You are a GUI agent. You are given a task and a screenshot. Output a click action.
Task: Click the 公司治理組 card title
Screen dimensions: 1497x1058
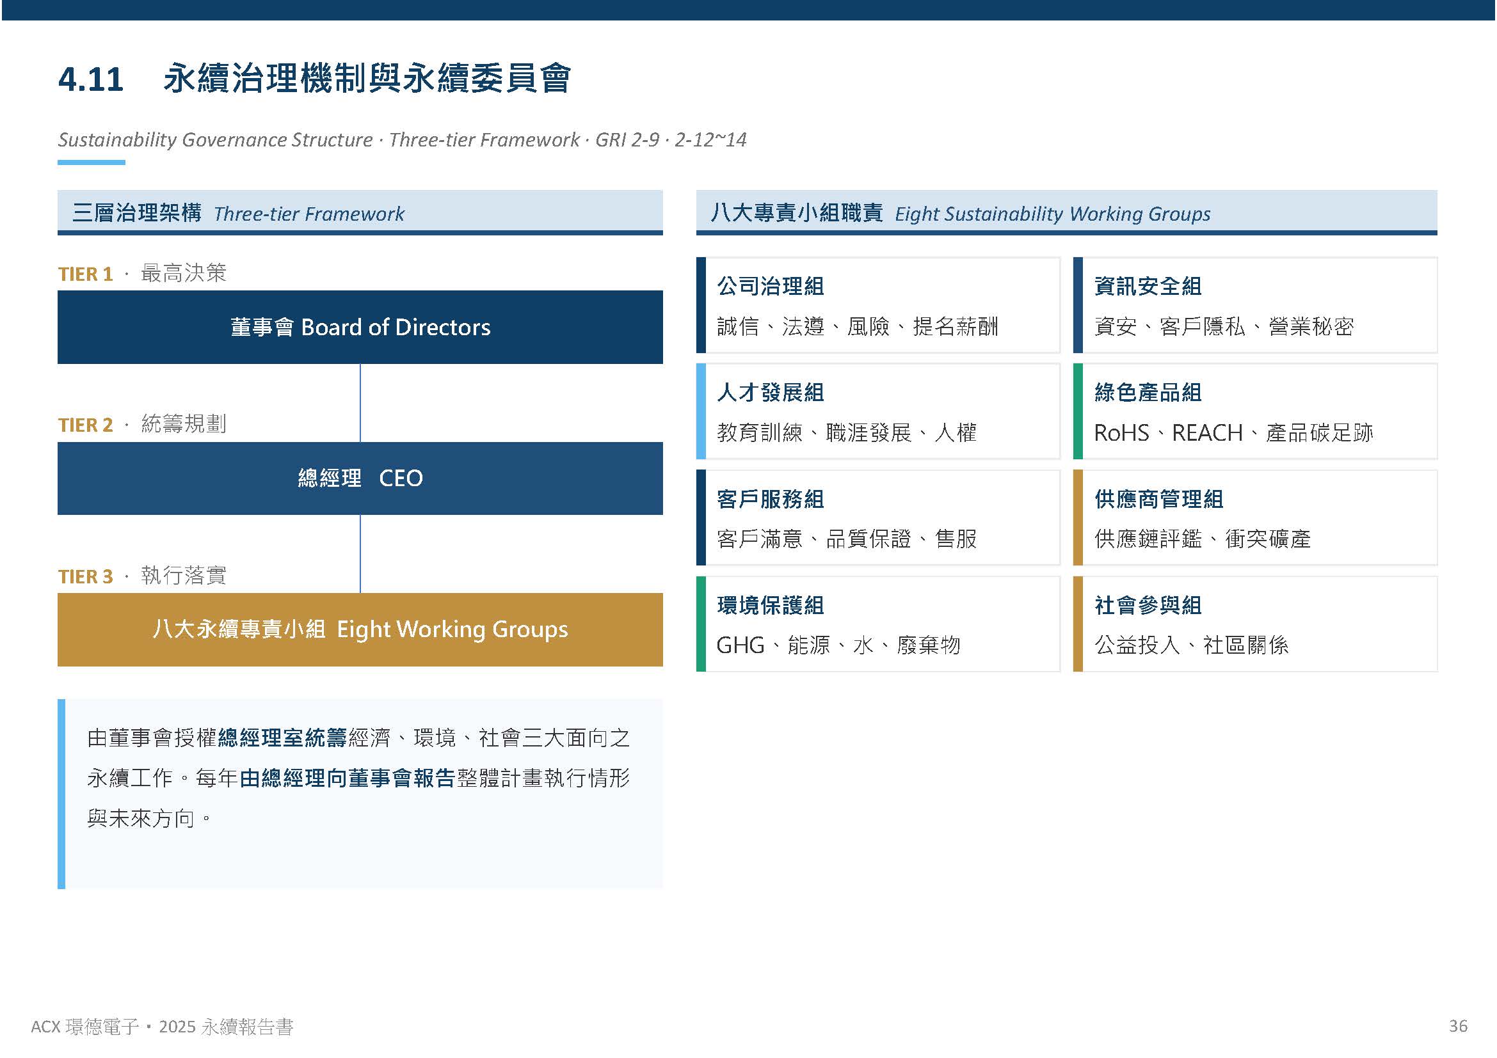coord(770,286)
